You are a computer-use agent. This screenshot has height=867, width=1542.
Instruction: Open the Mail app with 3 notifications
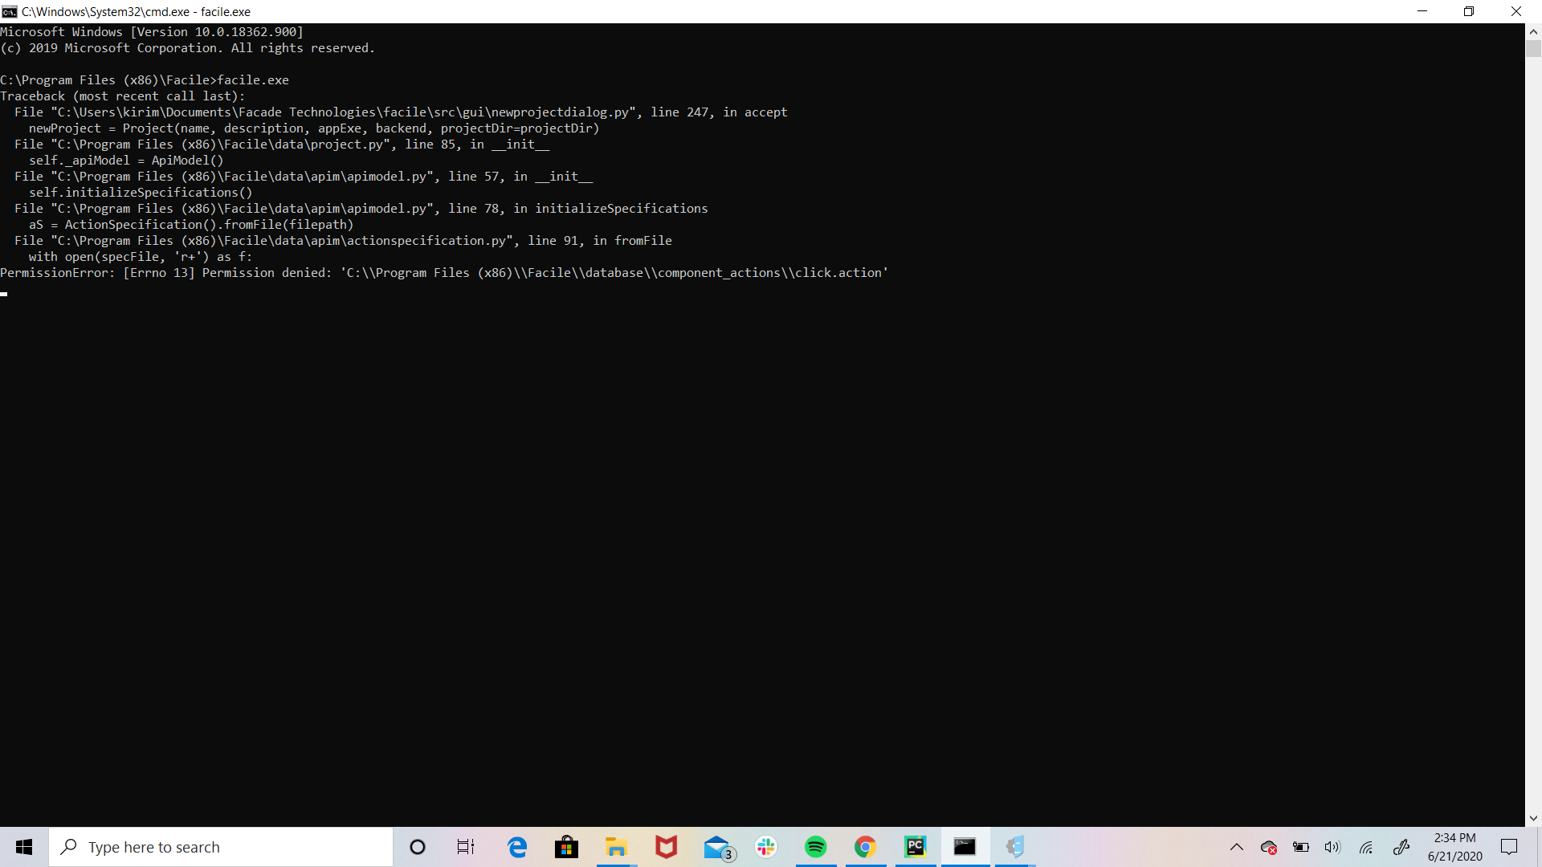[717, 847]
